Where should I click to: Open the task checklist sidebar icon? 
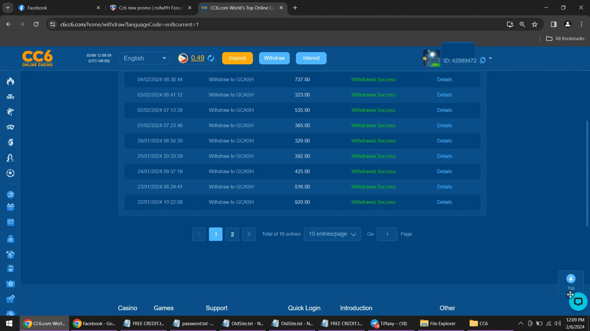pos(10,223)
